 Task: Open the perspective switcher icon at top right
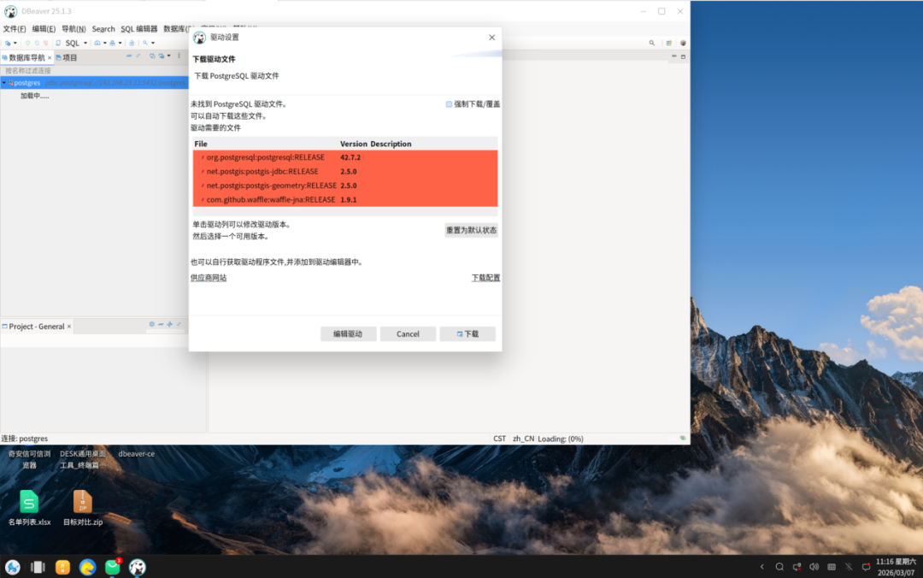(668, 43)
